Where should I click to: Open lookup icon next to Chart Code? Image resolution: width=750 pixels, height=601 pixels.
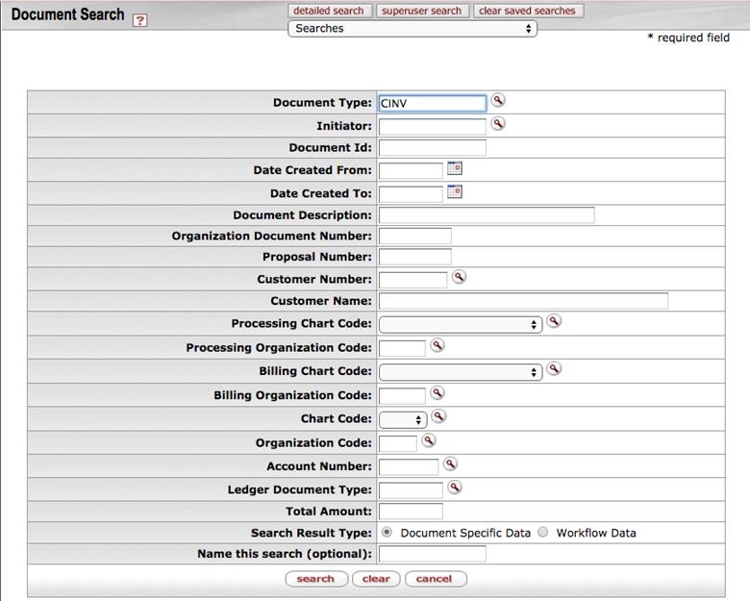(438, 416)
